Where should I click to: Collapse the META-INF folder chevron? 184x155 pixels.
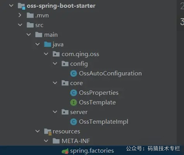[x=46, y=141]
